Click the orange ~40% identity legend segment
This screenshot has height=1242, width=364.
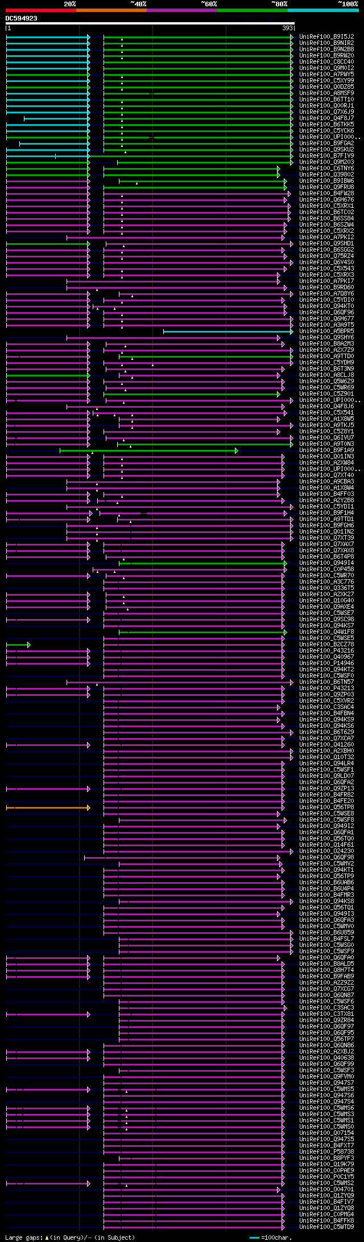pyautogui.click(x=111, y=10)
